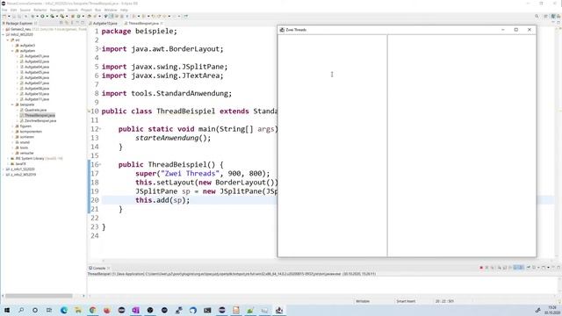This screenshot has width=562, height=316.
Task: Maximize the Console view
Action: [x=558, y=268]
